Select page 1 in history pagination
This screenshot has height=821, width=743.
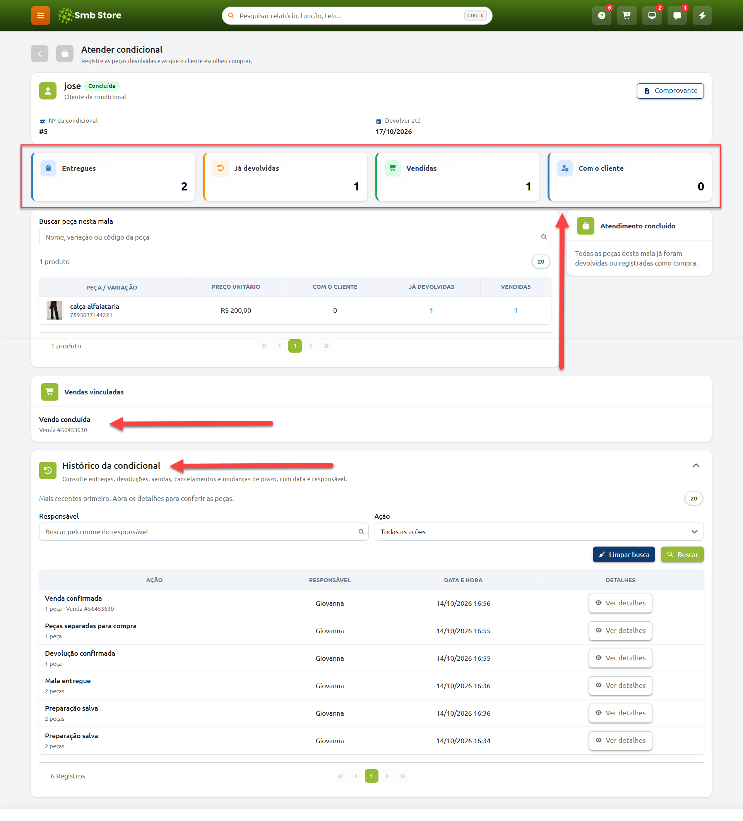tap(371, 776)
